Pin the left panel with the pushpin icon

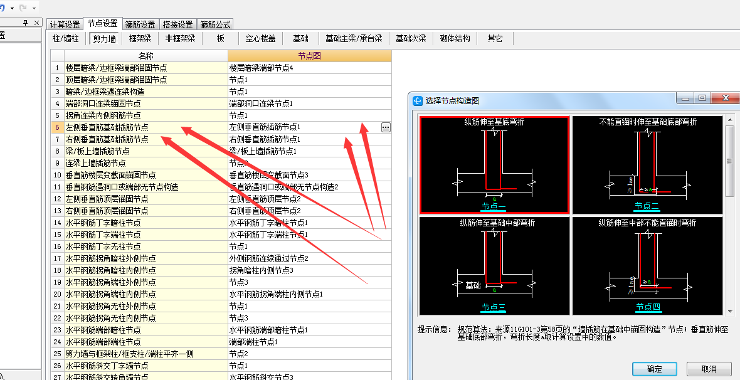[26, 23]
